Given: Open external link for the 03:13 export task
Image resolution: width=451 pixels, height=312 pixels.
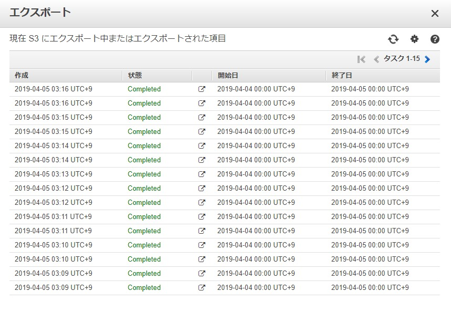Looking at the screenshot, I should 202,174.
